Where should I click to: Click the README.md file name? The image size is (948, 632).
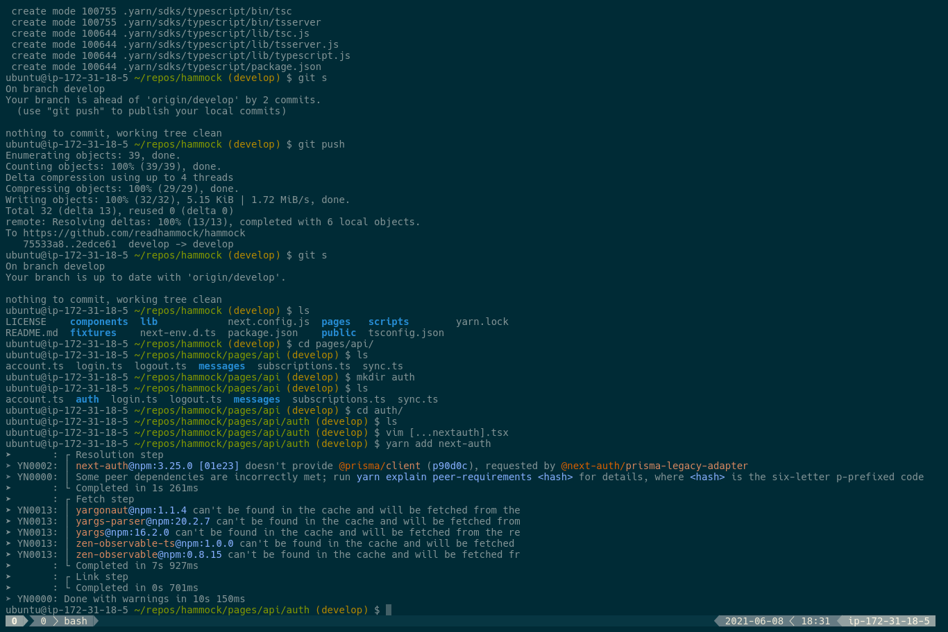32,333
